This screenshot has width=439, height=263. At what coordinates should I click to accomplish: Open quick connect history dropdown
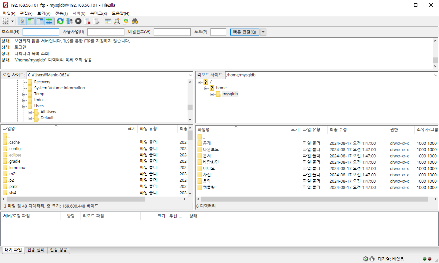[263, 32]
